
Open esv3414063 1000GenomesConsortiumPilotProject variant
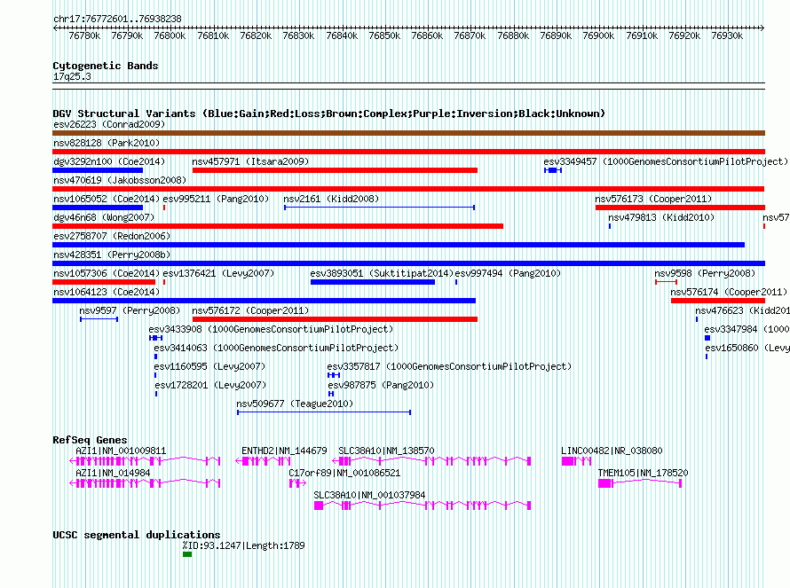coord(276,348)
